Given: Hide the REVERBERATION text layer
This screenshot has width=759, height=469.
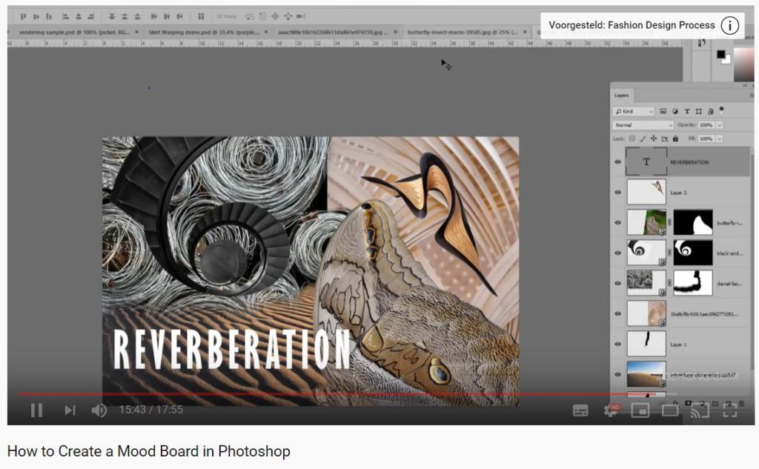Looking at the screenshot, I should 617,162.
